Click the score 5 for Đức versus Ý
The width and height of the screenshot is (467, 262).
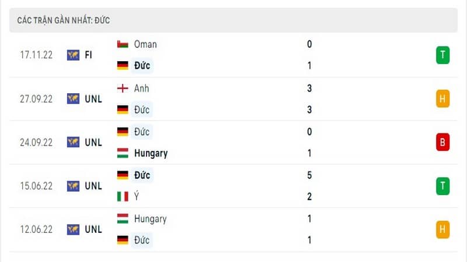click(x=309, y=175)
